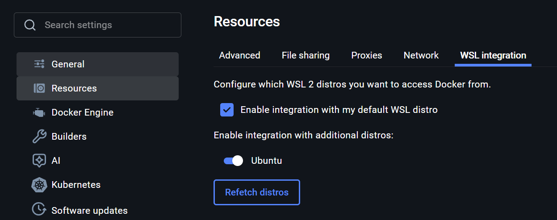Image resolution: width=557 pixels, height=220 pixels.
Task: Click the General sliders icon in sidebar
Action: 39,64
